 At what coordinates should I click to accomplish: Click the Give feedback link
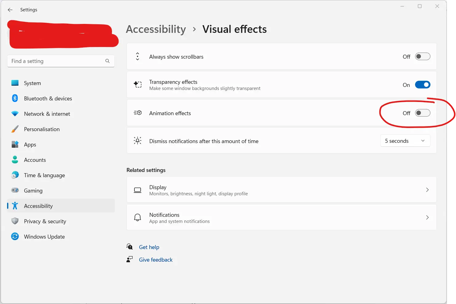[156, 260]
